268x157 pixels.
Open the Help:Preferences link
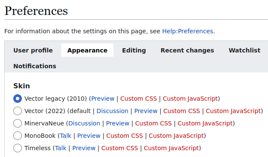pos(188,31)
